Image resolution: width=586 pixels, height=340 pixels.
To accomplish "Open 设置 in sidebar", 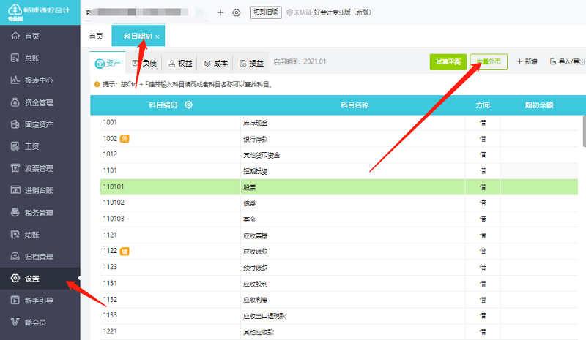I will (x=40, y=279).
